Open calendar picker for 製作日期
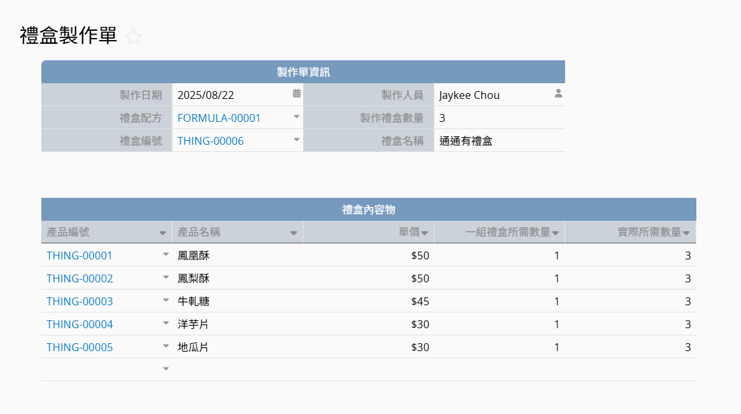The width and height of the screenshot is (741, 414). [297, 94]
